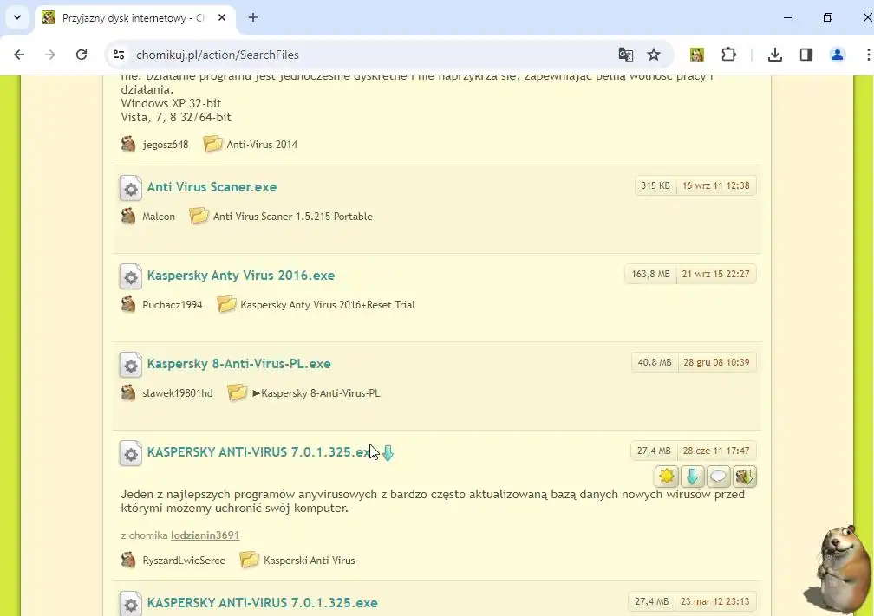
Task: Click the download arrow beside the hovered file name
Action: point(388,453)
